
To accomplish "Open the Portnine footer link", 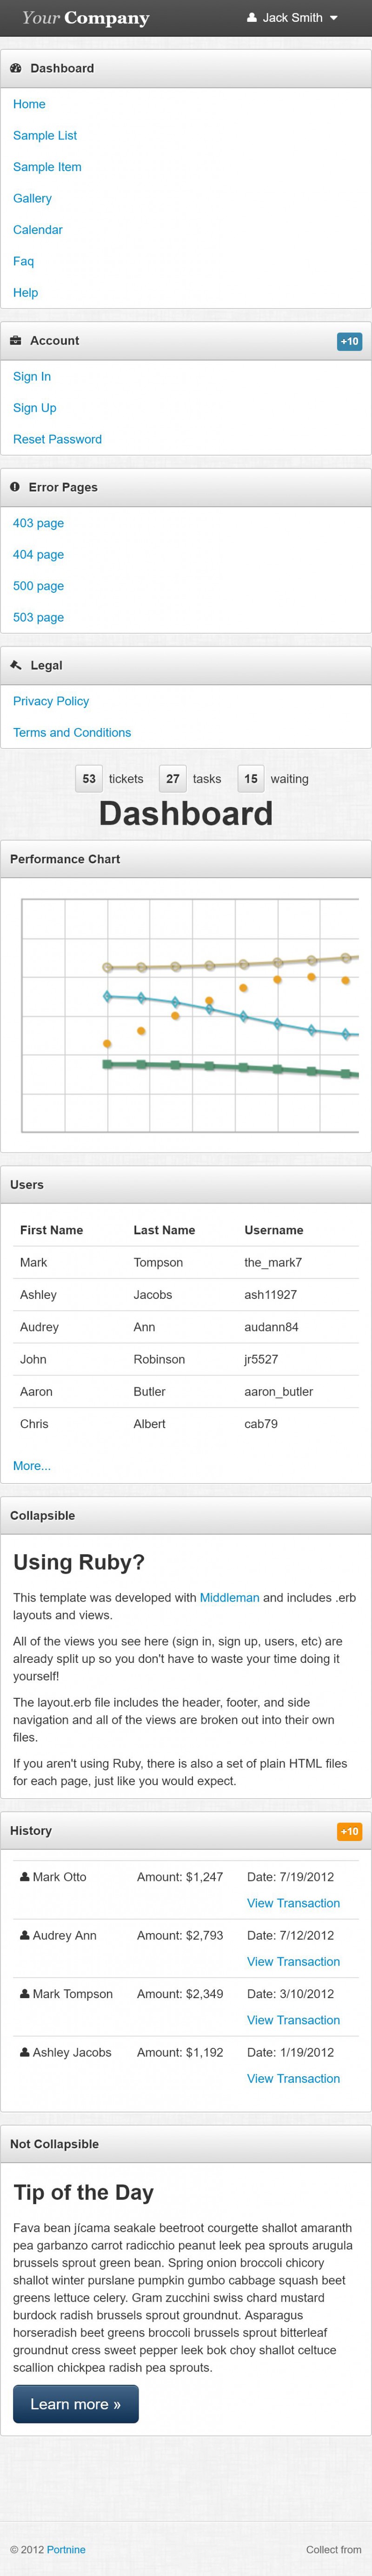I will [x=67, y=2550].
